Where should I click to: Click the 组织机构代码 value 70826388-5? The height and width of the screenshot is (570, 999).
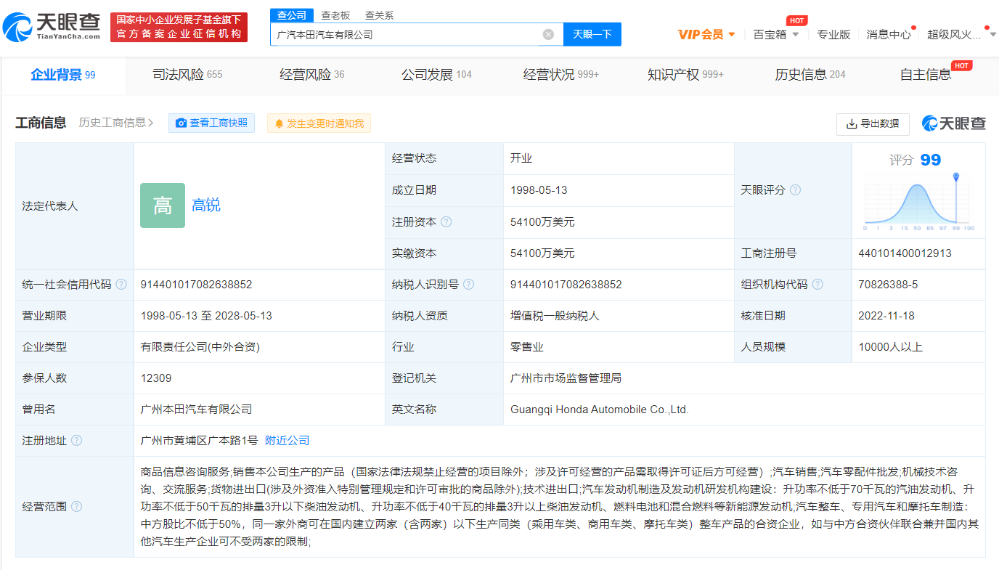click(x=888, y=285)
